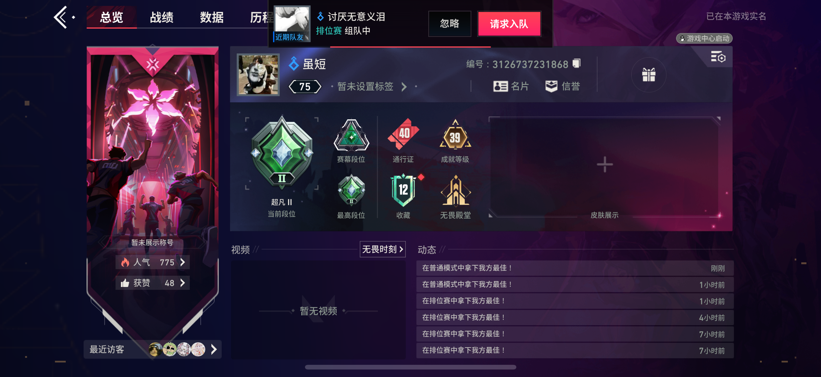The width and height of the screenshot is (821, 377).
Task: Copy the player ID number icon
Action: [576, 64]
